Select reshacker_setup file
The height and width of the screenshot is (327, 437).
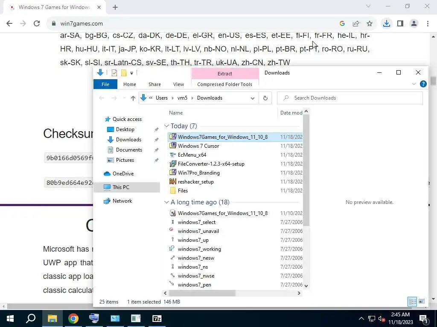pos(195,182)
